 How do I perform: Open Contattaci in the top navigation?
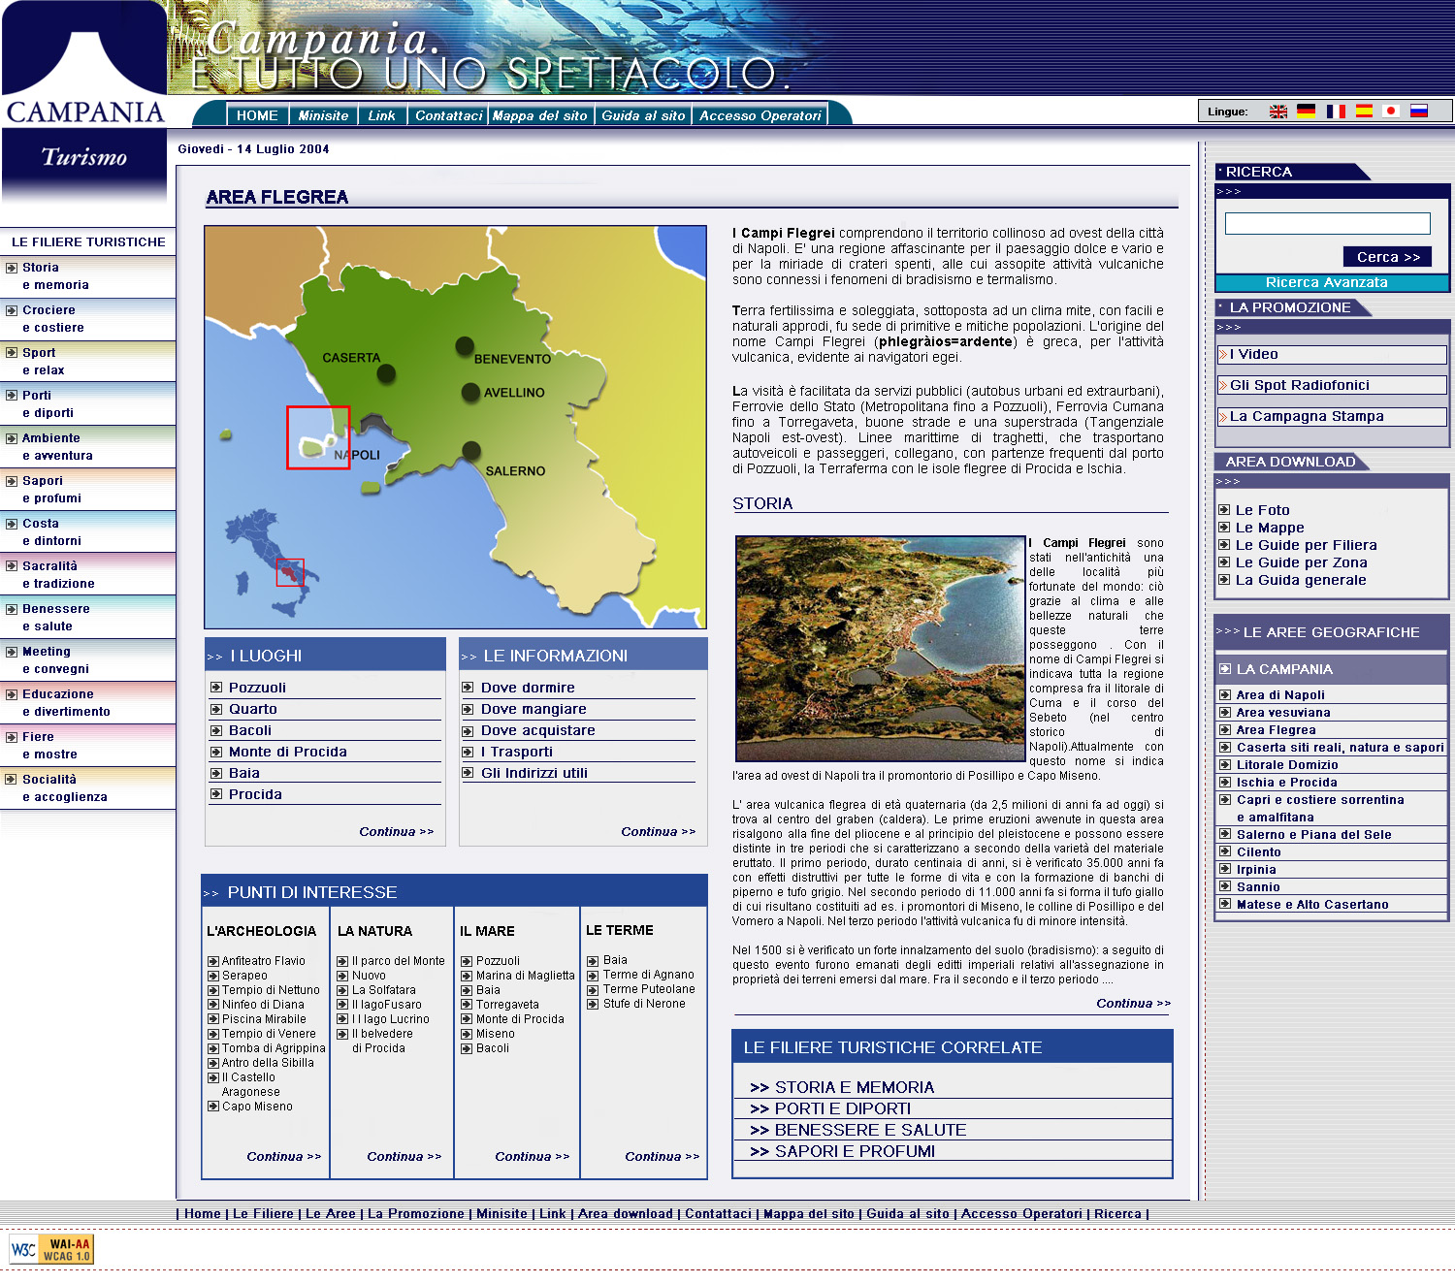click(x=448, y=115)
